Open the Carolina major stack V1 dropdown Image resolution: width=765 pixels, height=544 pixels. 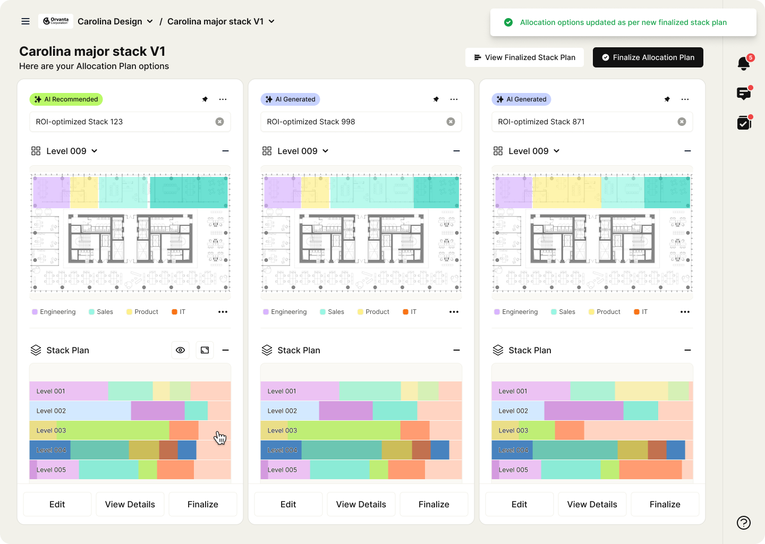[x=221, y=21]
